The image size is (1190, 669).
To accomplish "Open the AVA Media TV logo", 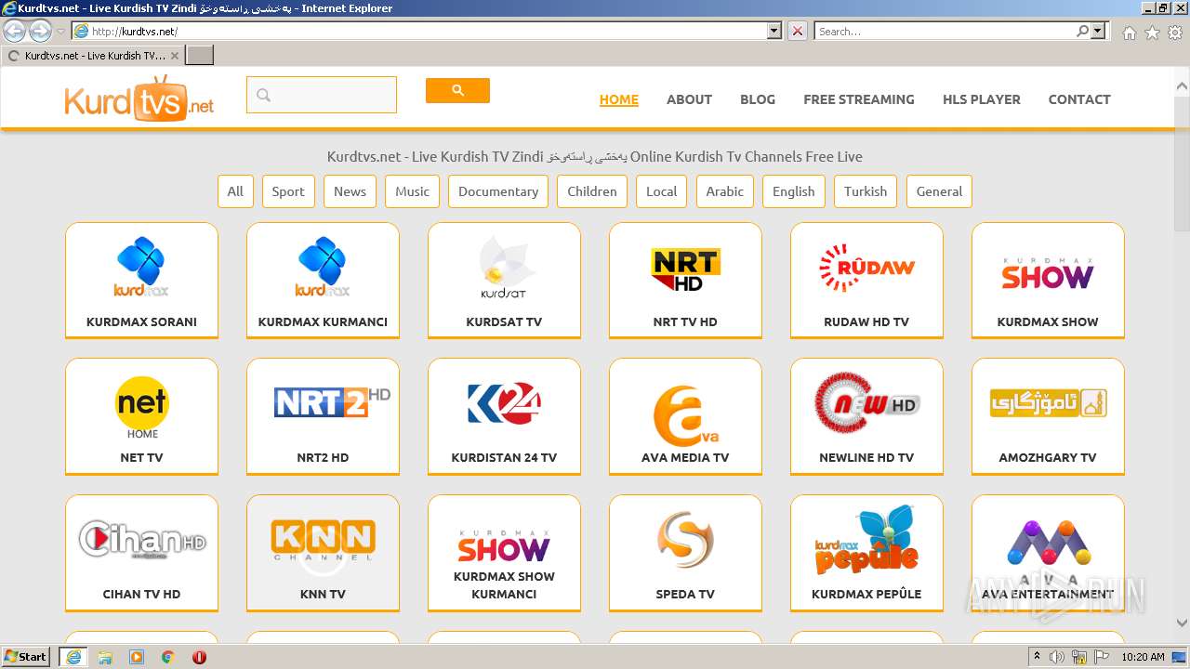I will pyautogui.click(x=685, y=416).
